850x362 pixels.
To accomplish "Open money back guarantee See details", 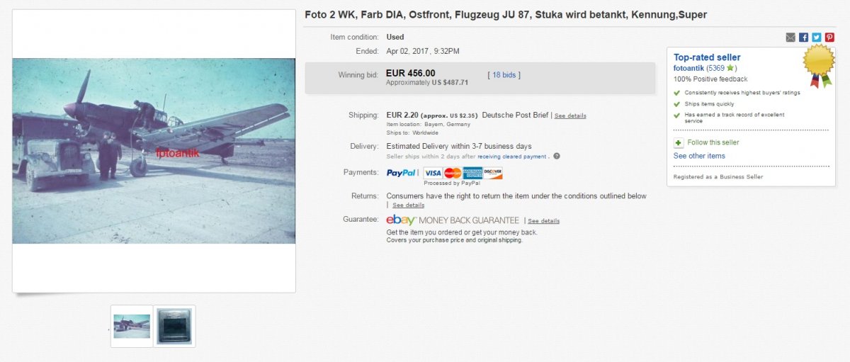I will [543, 221].
